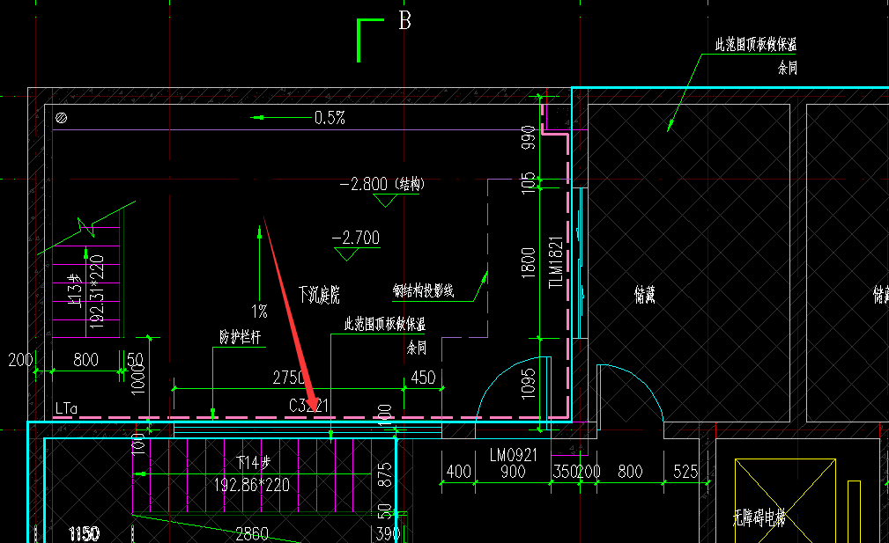Click the 防护栏杆 annotation text
The height and width of the screenshot is (543, 889).
coord(240,337)
